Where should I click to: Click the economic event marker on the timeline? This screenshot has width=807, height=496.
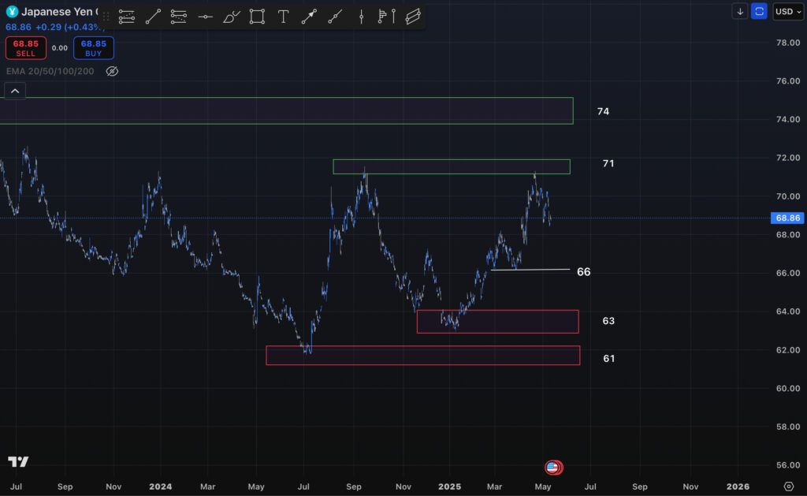tap(554, 467)
